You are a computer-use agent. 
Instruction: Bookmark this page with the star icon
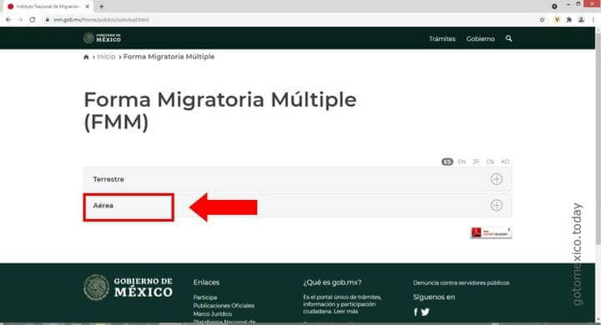pyautogui.click(x=542, y=19)
